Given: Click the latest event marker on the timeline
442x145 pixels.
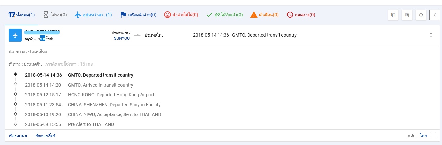Looking at the screenshot, I should click(15, 75).
